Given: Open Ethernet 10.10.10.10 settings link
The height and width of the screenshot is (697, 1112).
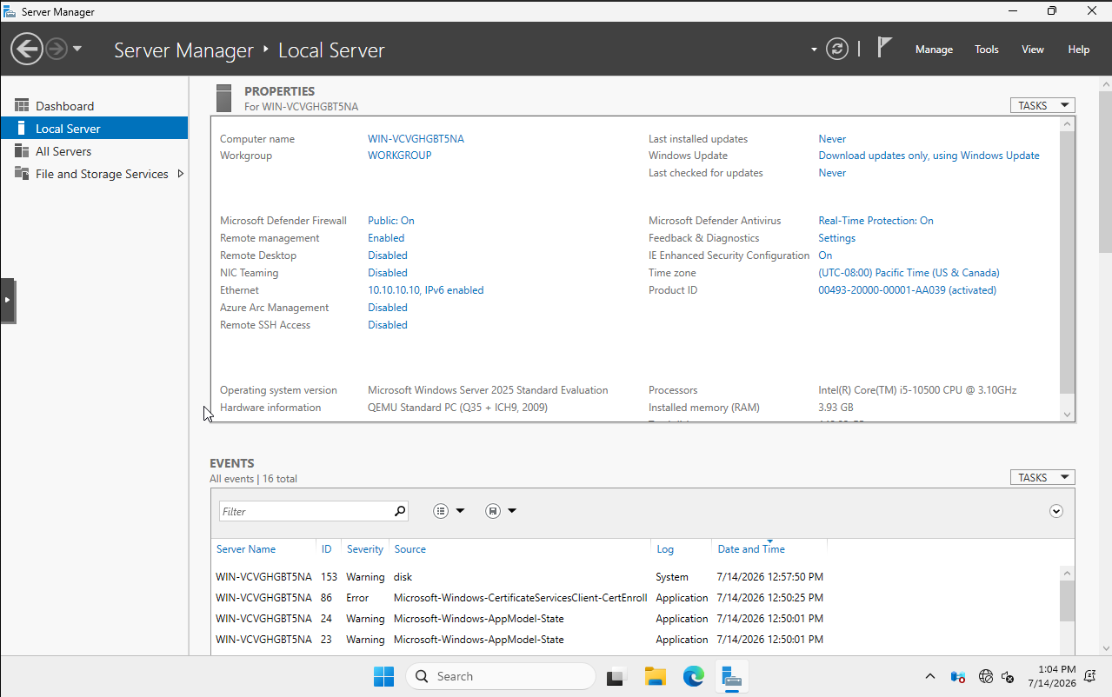Looking at the screenshot, I should 426,290.
